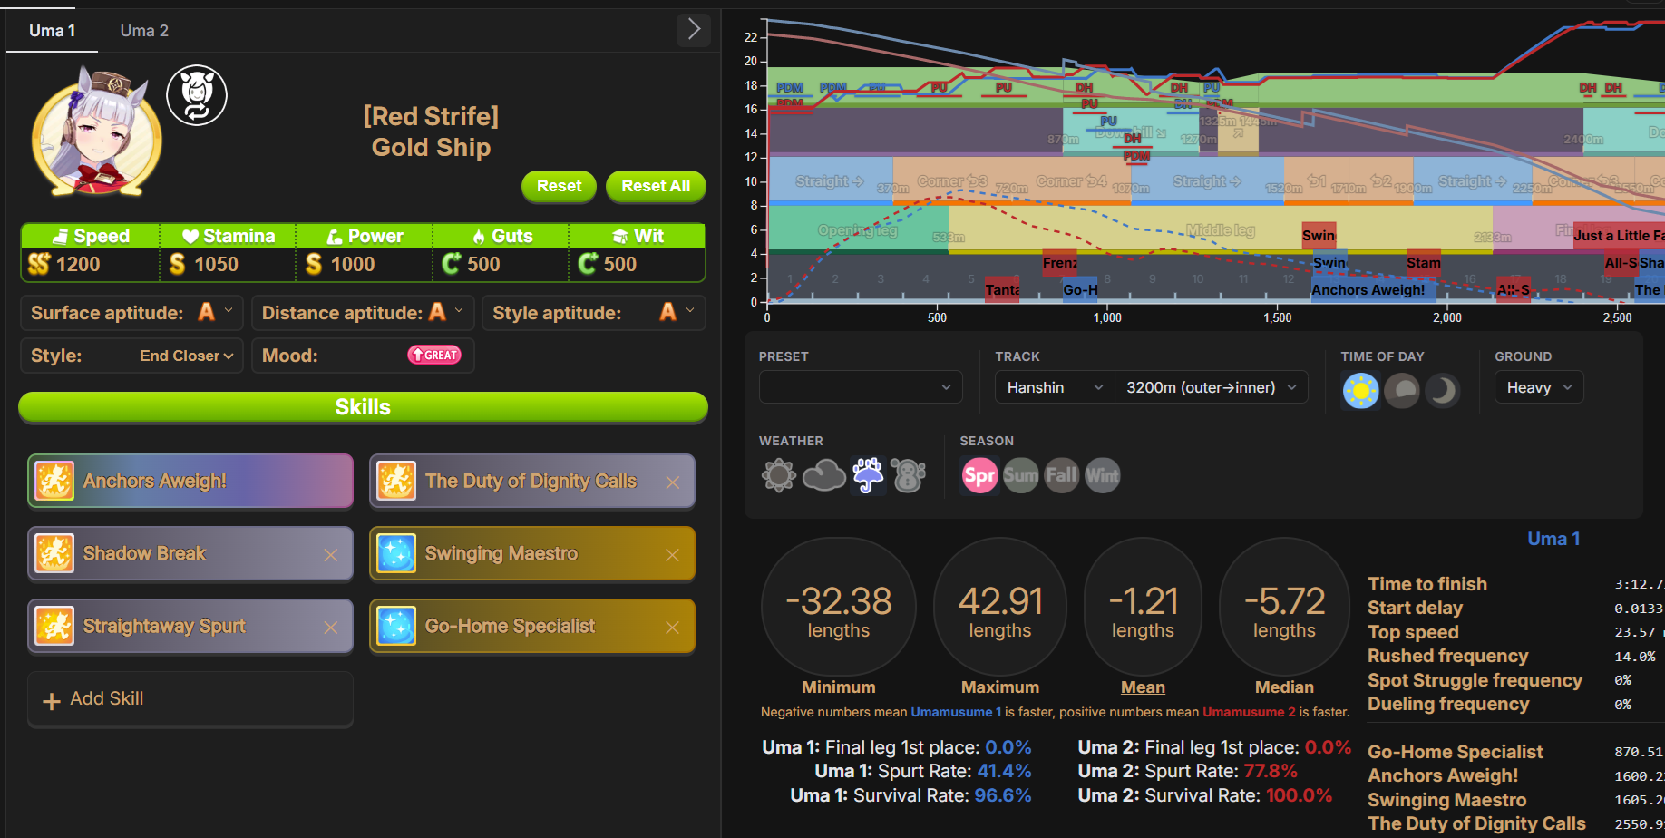
Task: Open the Preset dropdown
Action: click(861, 387)
